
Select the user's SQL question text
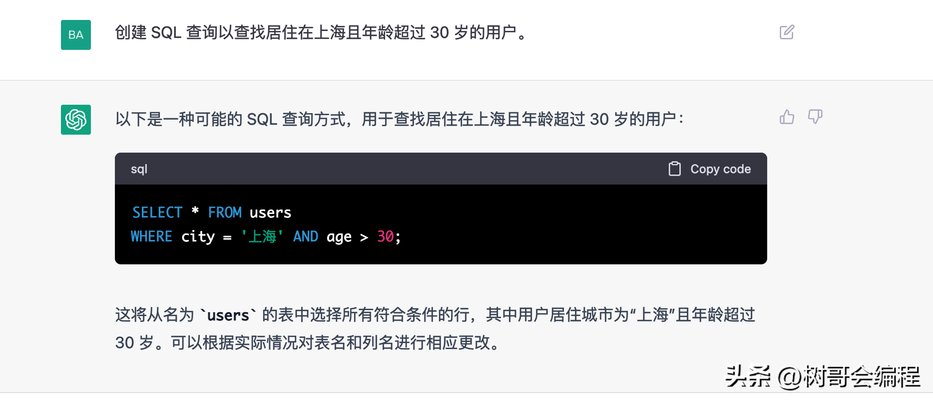pos(321,33)
